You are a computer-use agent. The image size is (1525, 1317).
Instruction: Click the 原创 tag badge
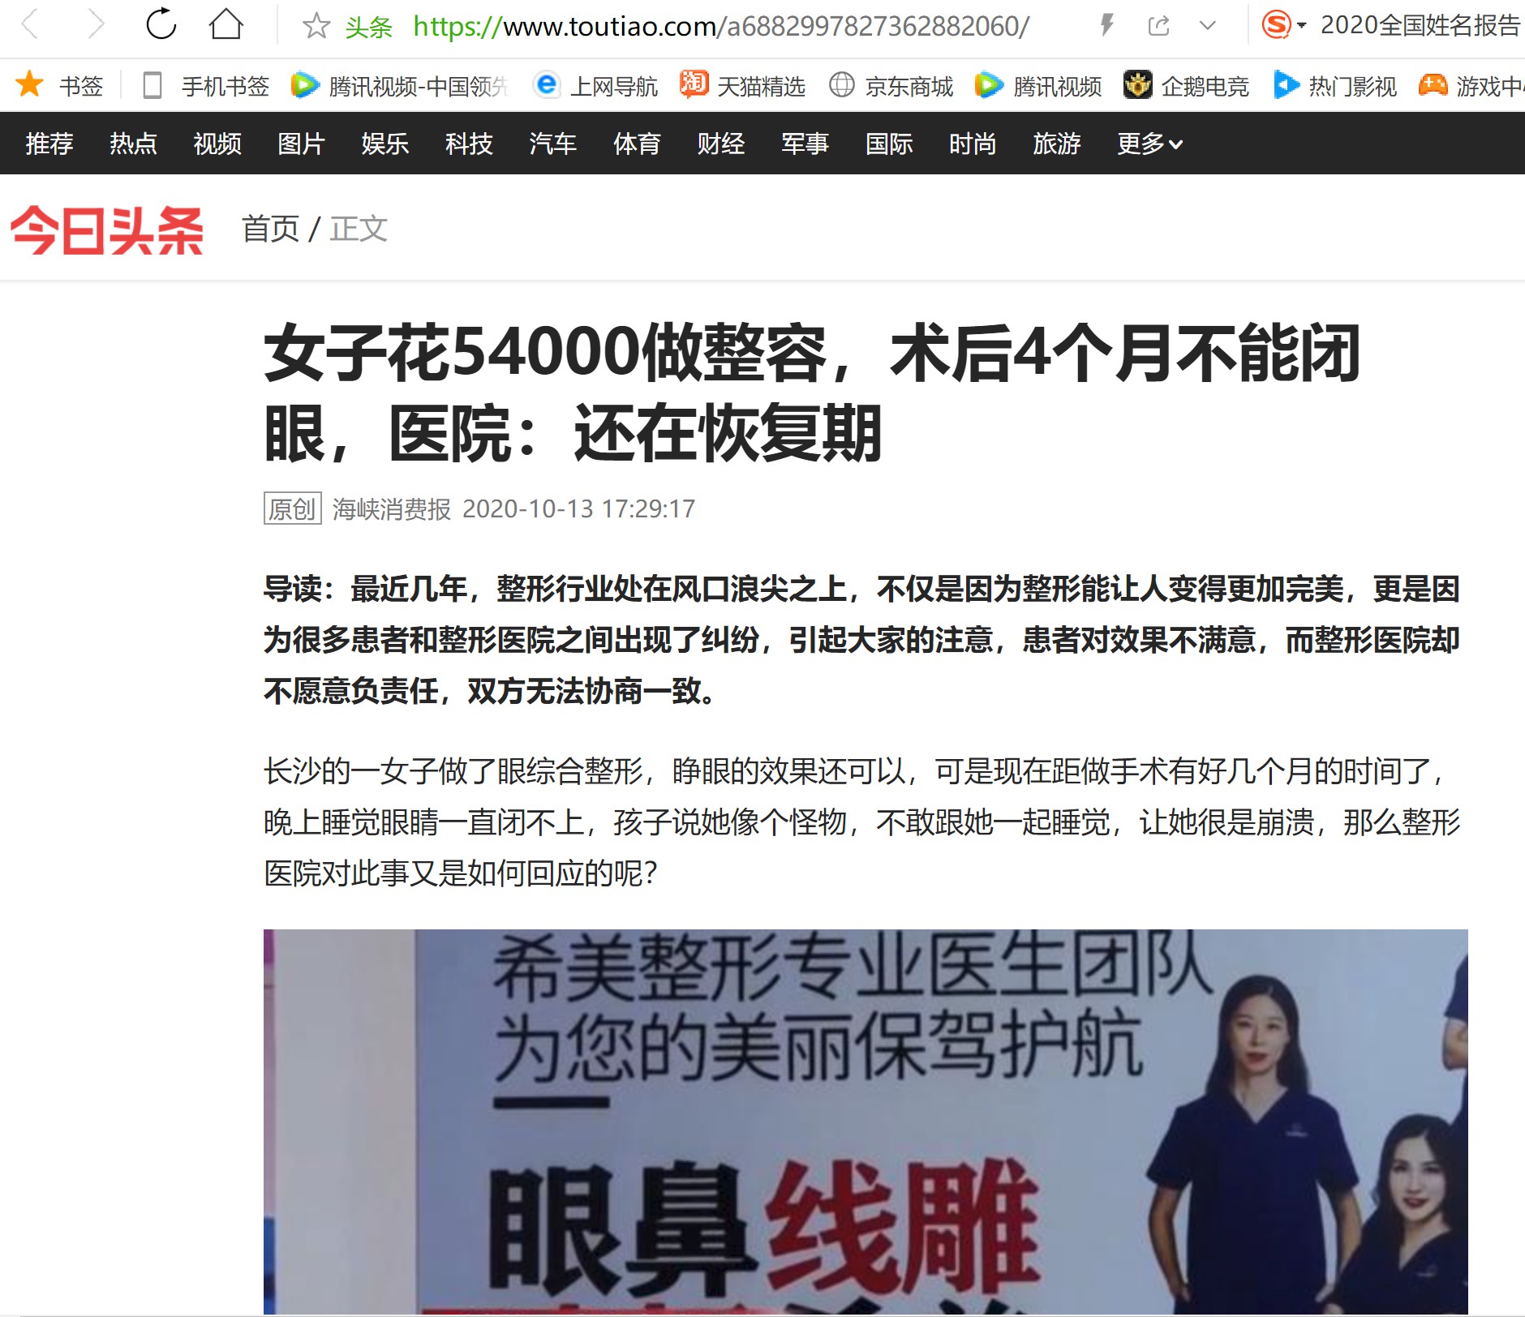[292, 508]
